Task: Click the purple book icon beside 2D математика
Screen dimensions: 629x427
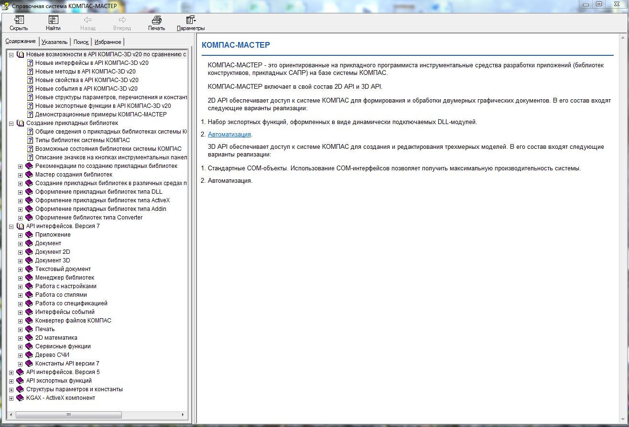Action: tap(29, 338)
